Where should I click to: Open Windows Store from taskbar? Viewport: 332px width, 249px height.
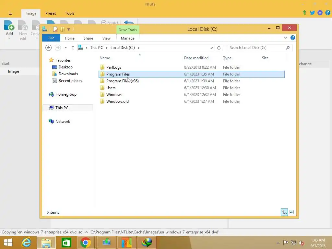coord(66,243)
